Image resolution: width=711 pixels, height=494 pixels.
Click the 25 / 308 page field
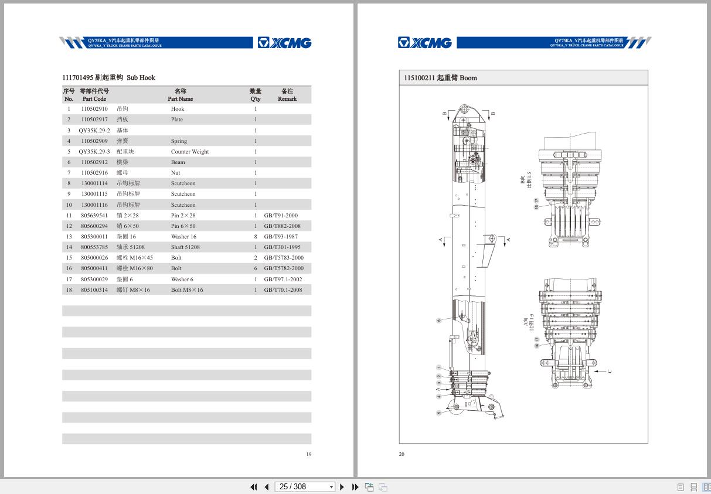(x=301, y=487)
